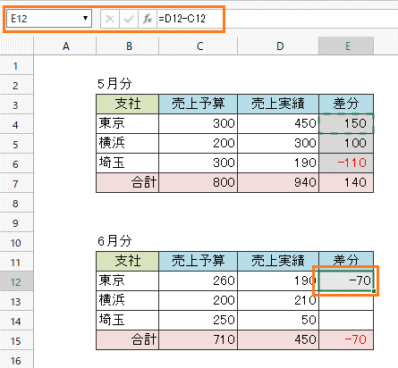Click total cell D15 showing 450
The width and height of the screenshot is (398, 368).
pos(278,339)
